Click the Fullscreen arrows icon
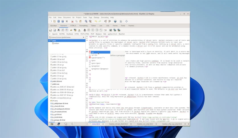 coord(126,21)
